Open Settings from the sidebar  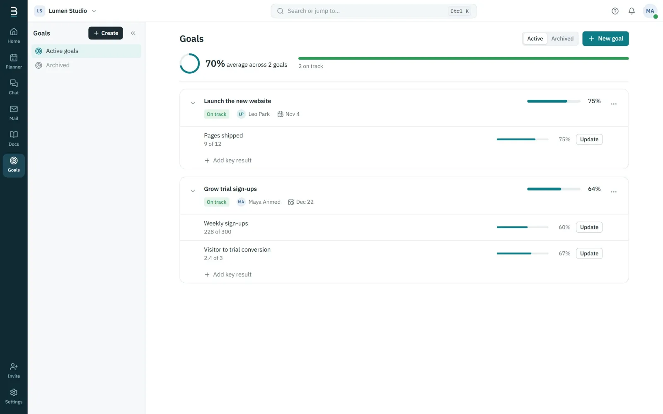point(14,397)
